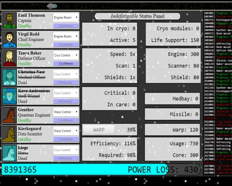Click the spaceship icon in progress bar
Screen dimensions: 232x186
click(x=52, y=6)
